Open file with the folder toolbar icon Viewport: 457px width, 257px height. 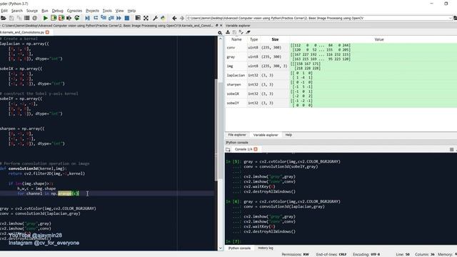(3, 18)
